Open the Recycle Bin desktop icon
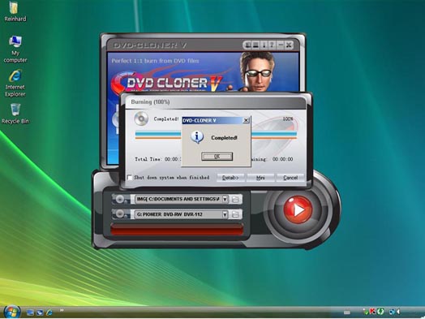Screen dimensions: 425x319 [x=15, y=114]
